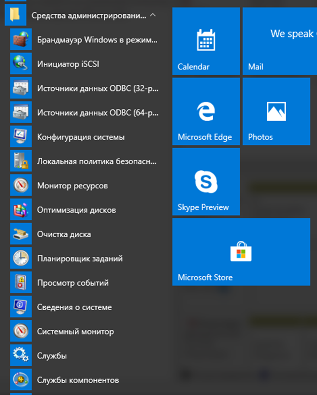Click the Службы gears icon
Screen dimensions: 317x395
point(21,355)
